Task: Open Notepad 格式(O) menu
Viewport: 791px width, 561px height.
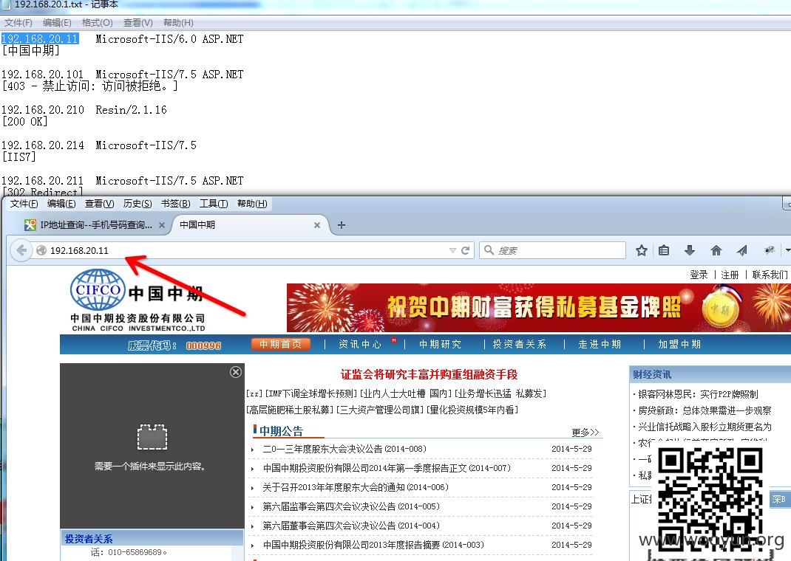Action: point(98,23)
